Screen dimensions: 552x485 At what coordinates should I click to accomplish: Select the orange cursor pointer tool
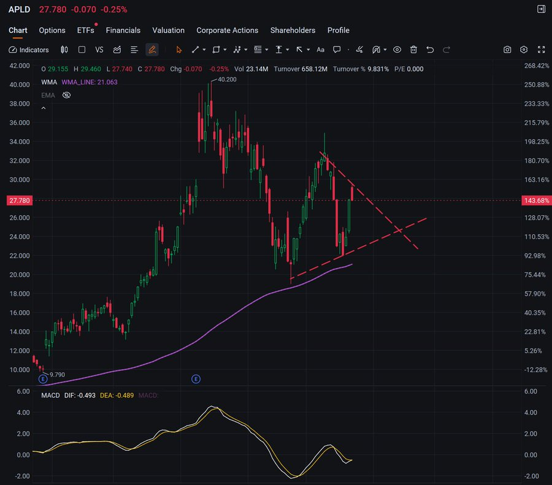tap(179, 50)
